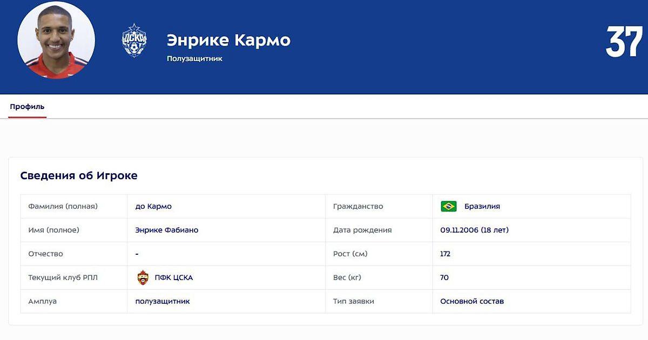This screenshot has width=648, height=340.
Task: Click the Brazil flag icon
Action: click(448, 206)
